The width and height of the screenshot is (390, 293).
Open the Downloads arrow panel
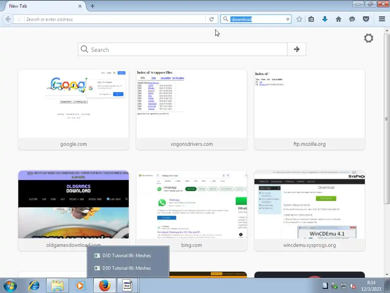pyautogui.click(x=325, y=19)
